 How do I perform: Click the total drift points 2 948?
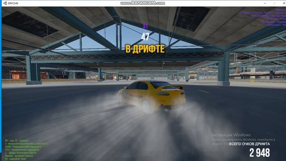pyautogui.click(x=260, y=153)
